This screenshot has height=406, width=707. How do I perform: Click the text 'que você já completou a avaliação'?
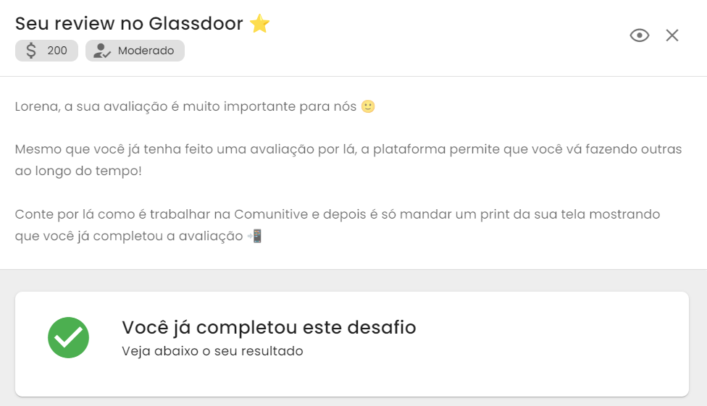tap(129, 236)
